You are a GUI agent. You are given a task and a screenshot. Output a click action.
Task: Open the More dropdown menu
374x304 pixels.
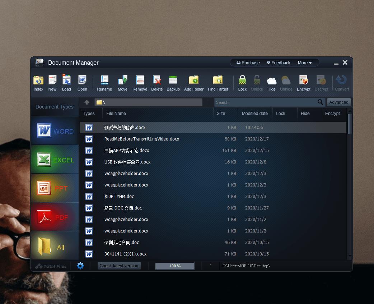point(304,63)
